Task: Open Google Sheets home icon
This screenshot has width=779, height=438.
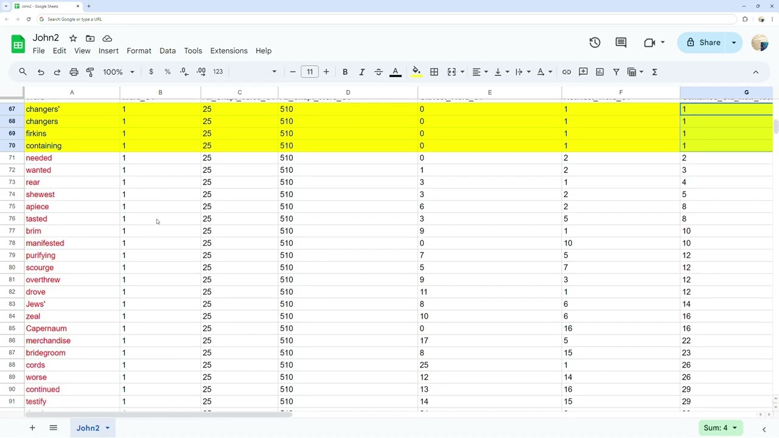Action: click(18, 44)
